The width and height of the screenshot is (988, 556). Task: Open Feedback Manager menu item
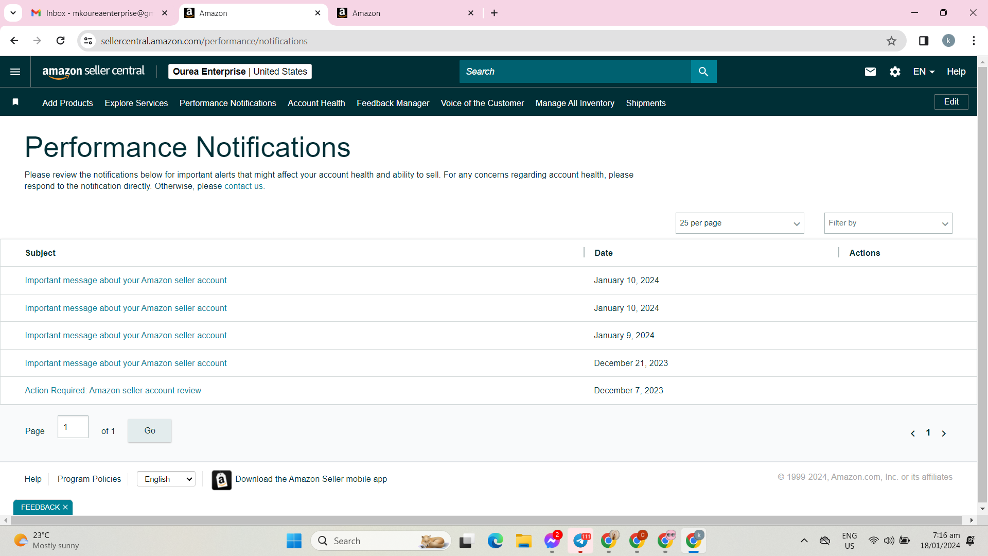(x=393, y=103)
